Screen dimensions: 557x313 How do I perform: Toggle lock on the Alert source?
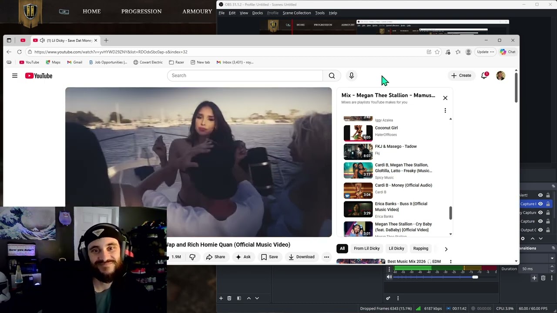548,195
